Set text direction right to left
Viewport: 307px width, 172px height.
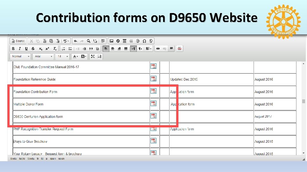(x=140, y=48)
